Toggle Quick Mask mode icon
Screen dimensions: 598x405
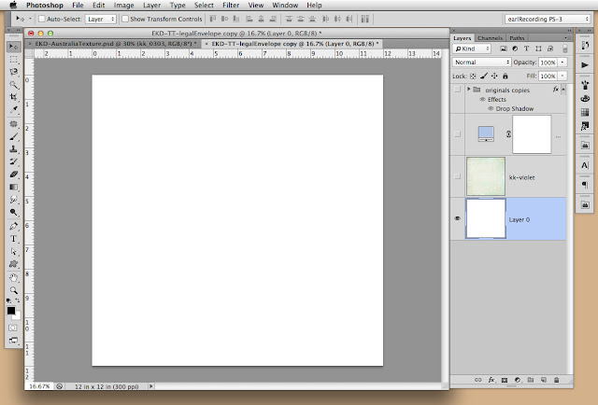[12, 328]
